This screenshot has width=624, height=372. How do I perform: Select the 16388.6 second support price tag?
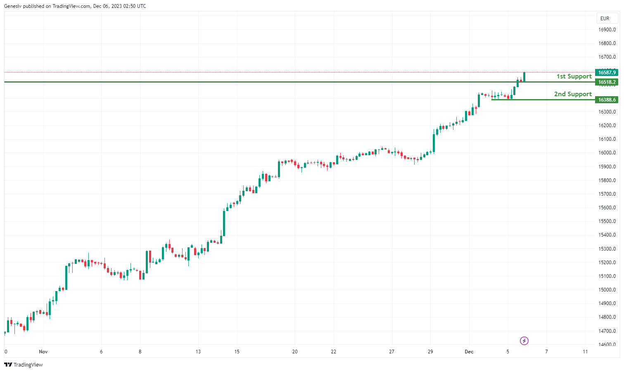pos(607,100)
